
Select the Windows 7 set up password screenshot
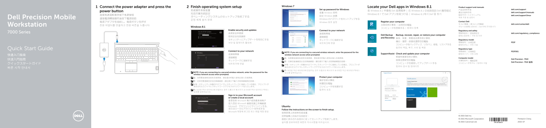[298, 18]
